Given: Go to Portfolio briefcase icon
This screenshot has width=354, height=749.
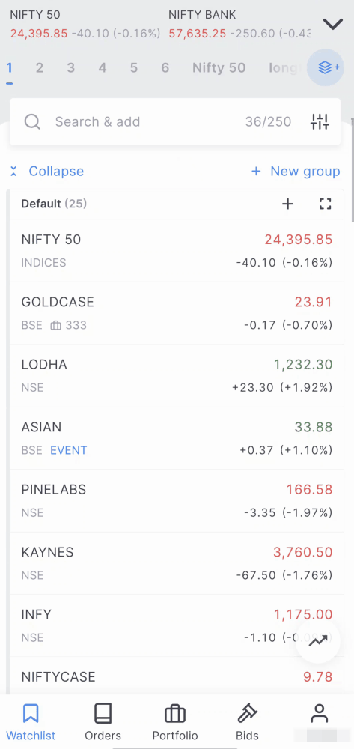Looking at the screenshot, I should pyautogui.click(x=174, y=714).
